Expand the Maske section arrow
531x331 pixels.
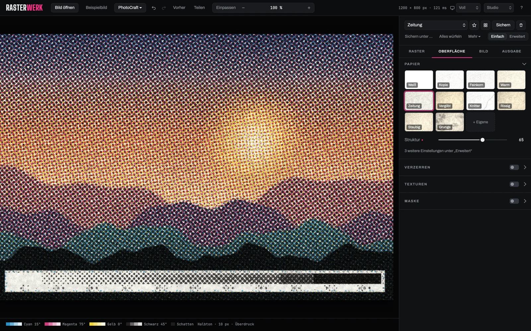point(525,201)
